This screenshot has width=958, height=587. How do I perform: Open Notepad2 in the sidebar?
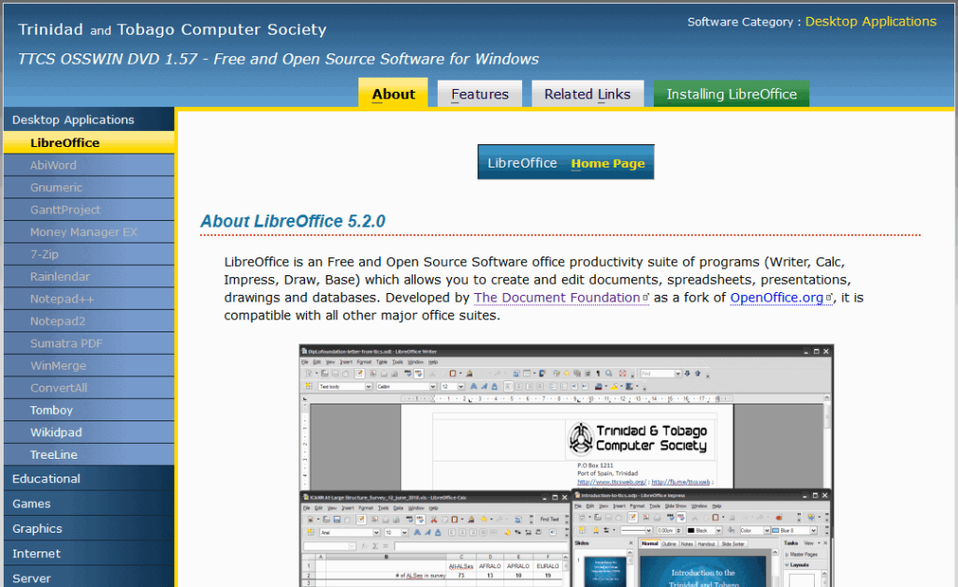coord(89,321)
